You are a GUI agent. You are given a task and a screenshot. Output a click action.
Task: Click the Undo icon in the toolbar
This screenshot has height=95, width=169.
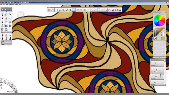click(49, 10)
